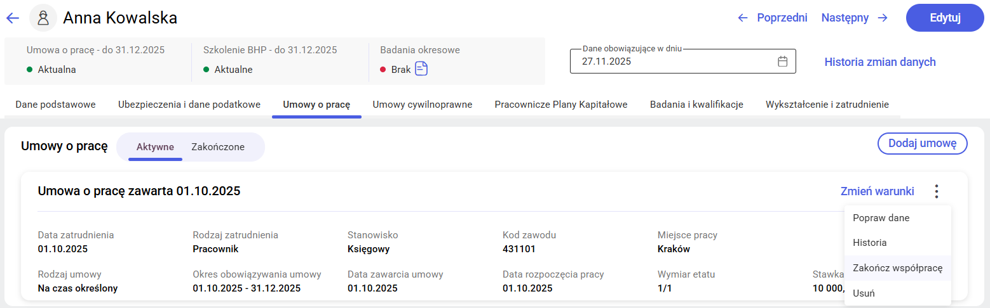The image size is (990, 308).
Task: Click the Dane obowiązujące w dniu field
Action: [674, 61]
